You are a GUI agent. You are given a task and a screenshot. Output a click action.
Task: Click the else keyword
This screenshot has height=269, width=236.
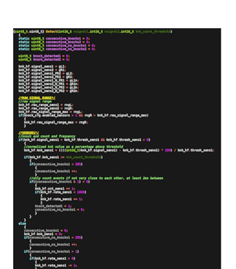point(22,224)
